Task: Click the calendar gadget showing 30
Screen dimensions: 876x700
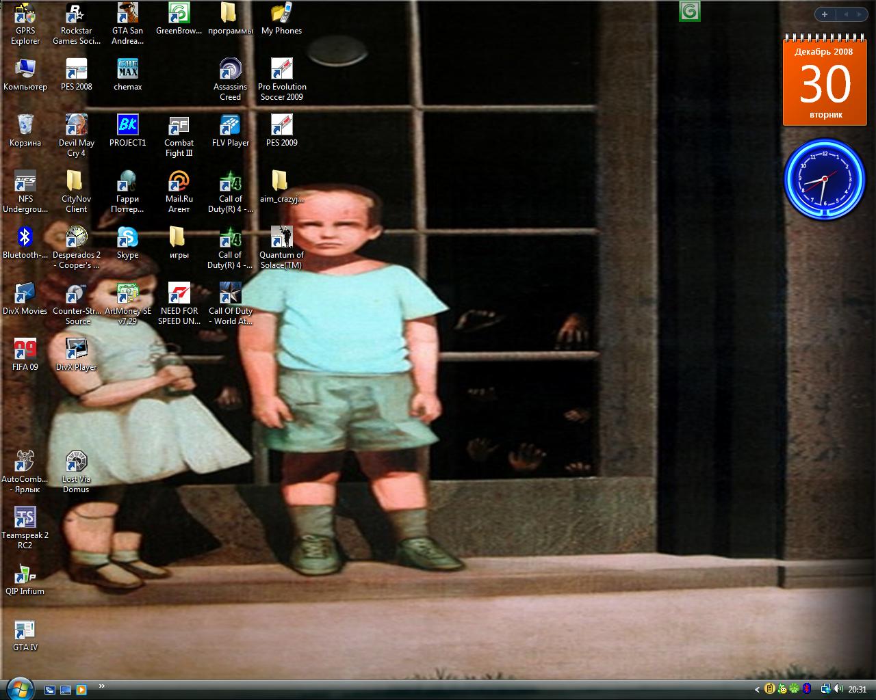Action: click(825, 81)
